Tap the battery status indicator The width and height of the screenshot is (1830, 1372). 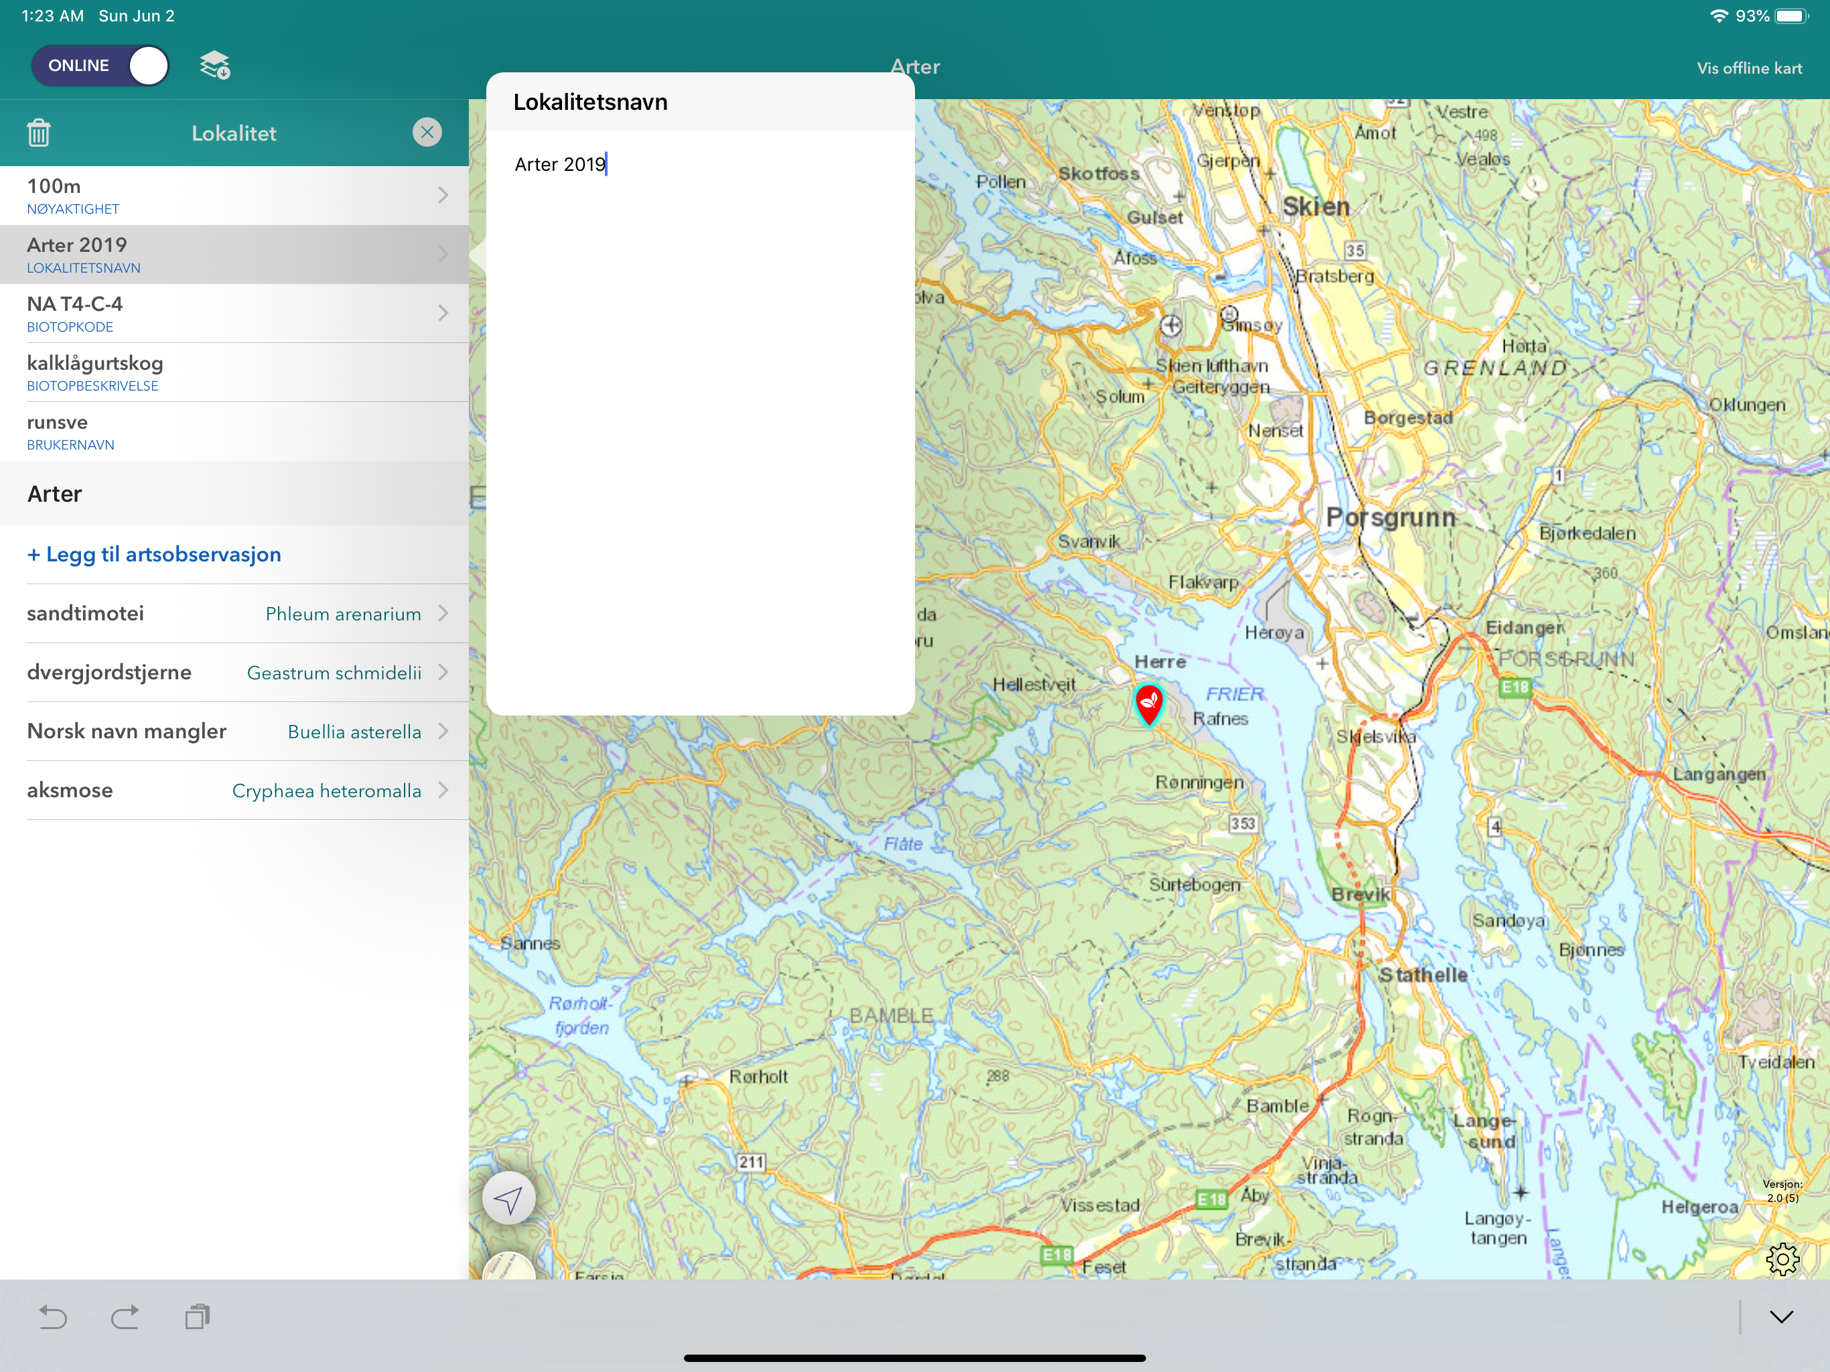point(1792,15)
